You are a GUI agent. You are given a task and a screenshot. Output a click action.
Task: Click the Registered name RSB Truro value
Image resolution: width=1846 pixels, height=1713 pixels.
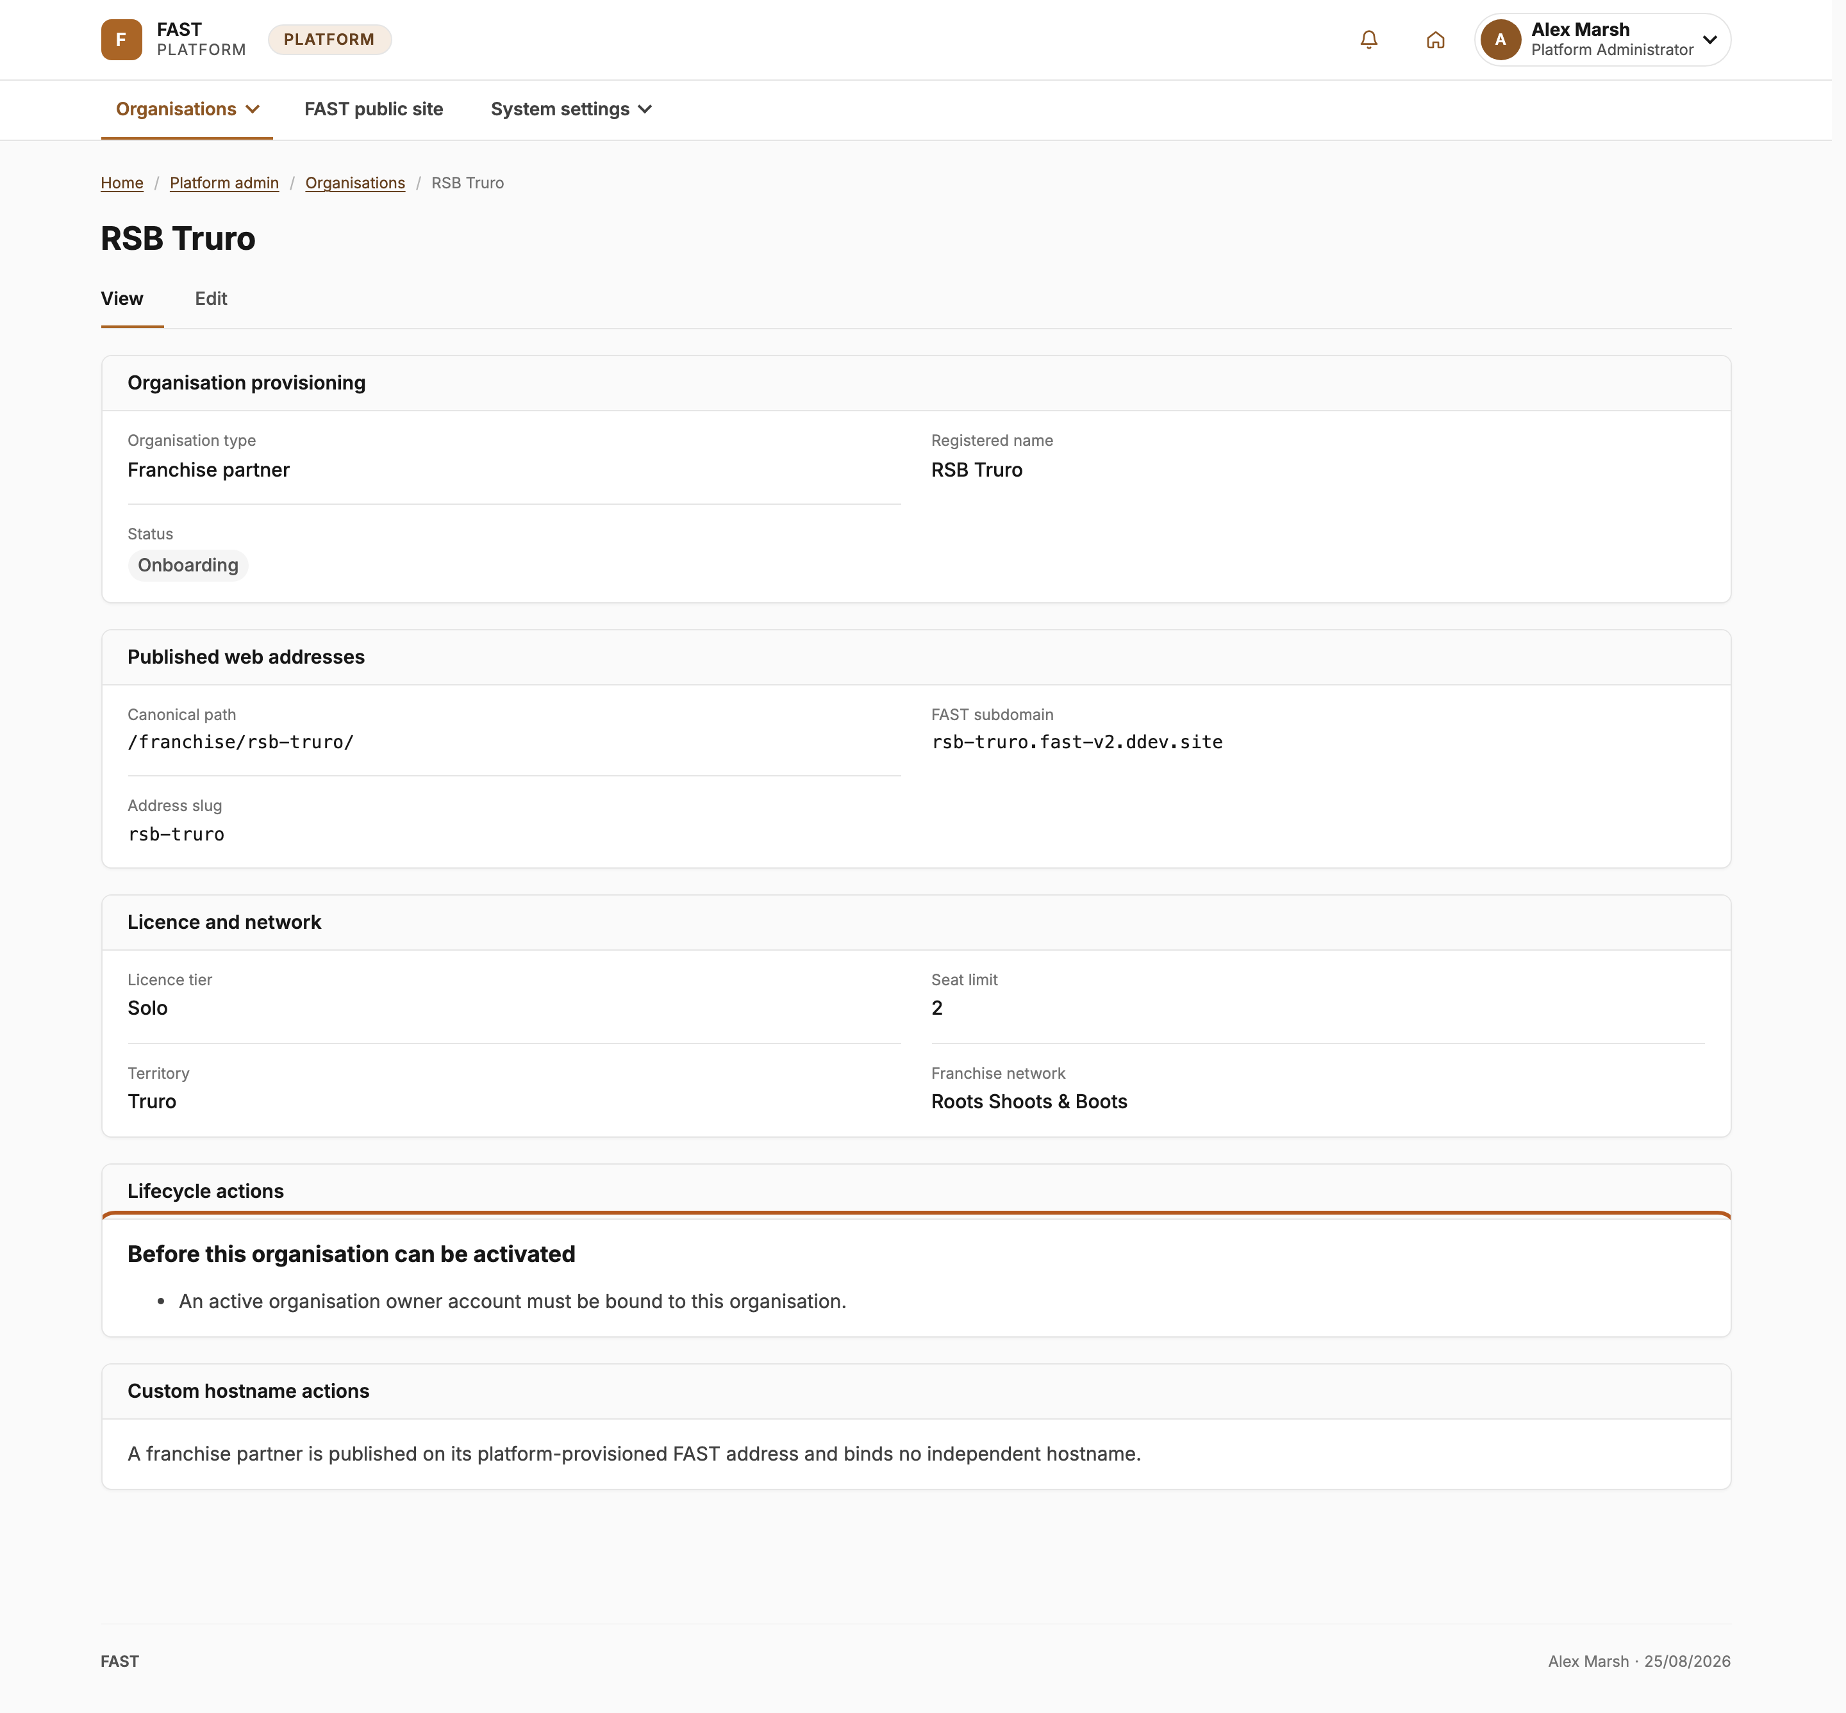(977, 470)
